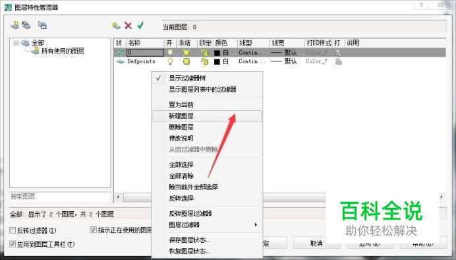Viewport: 456px width, 260px height.
Task: Click the green check Set Current icon
Action: (140, 25)
